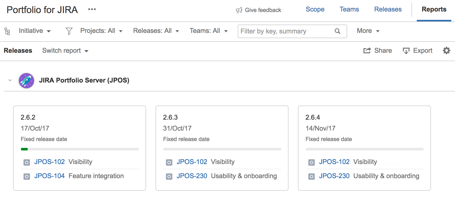Click the JIRA Portfolio Server rocket avatar
455x198 pixels.
tap(26, 81)
